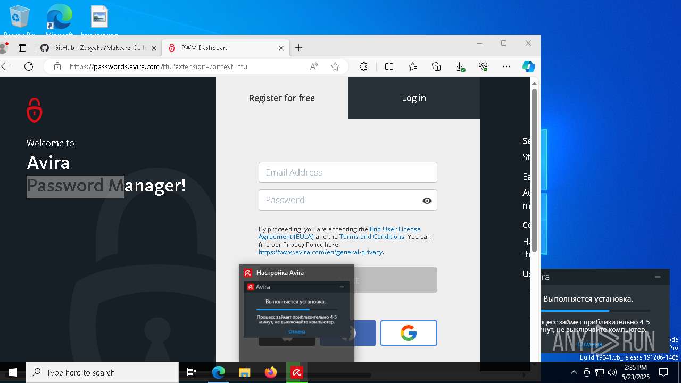Click progress bar in right Avira panel
Viewport: 681px width, 383px height.
[x=596, y=311]
